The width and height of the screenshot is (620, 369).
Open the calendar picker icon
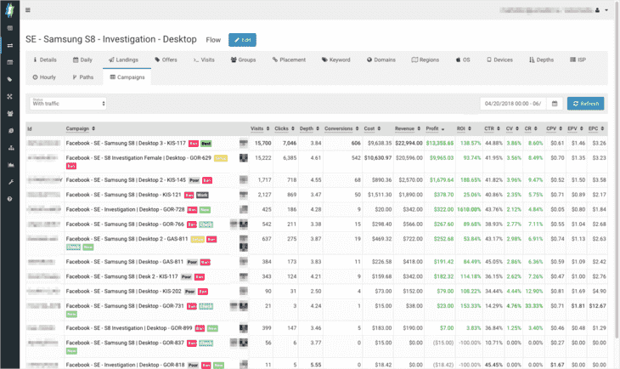pos(555,104)
